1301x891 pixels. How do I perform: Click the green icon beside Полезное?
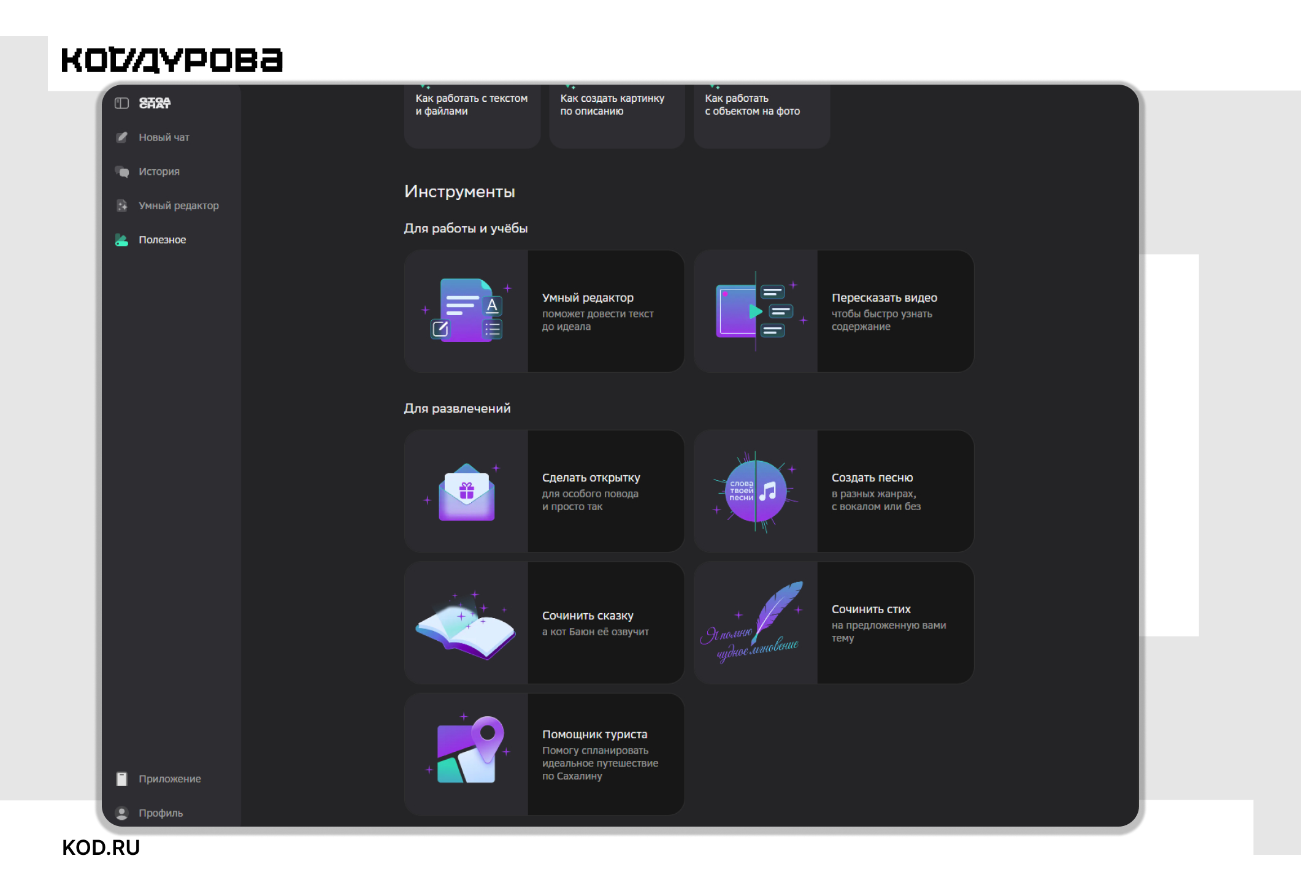pyautogui.click(x=122, y=240)
